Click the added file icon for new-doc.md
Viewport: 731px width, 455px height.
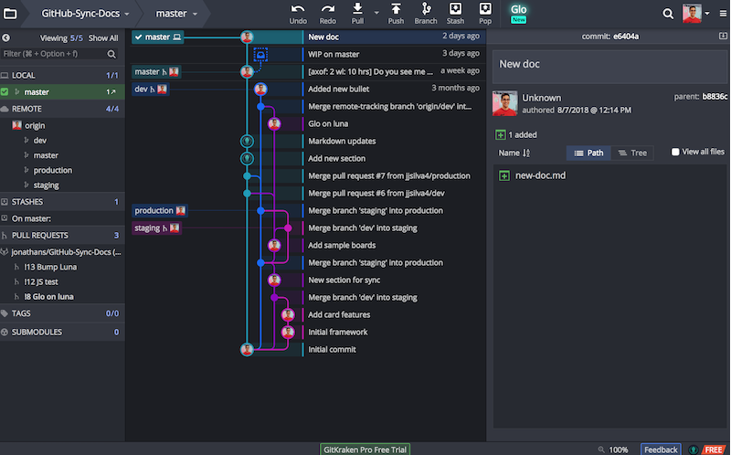pos(504,175)
